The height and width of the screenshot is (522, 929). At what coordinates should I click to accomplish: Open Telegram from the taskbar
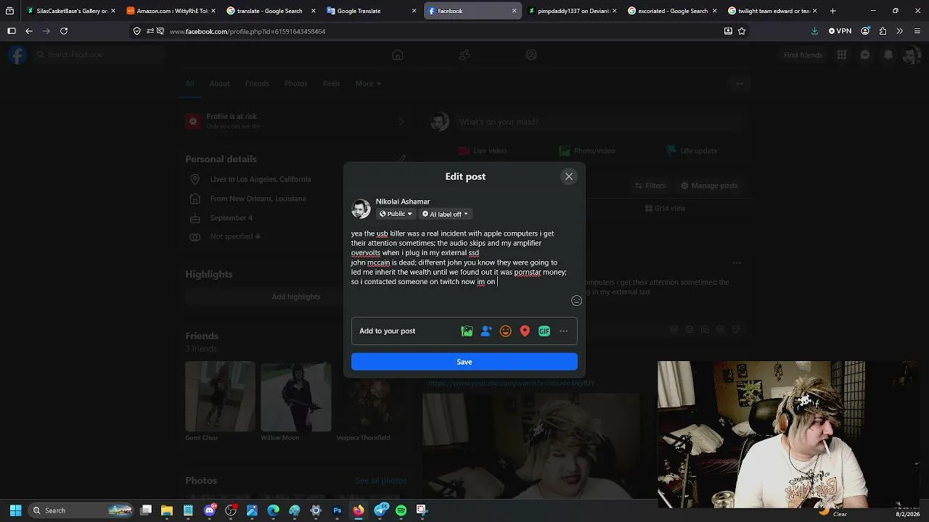coord(380,510)
